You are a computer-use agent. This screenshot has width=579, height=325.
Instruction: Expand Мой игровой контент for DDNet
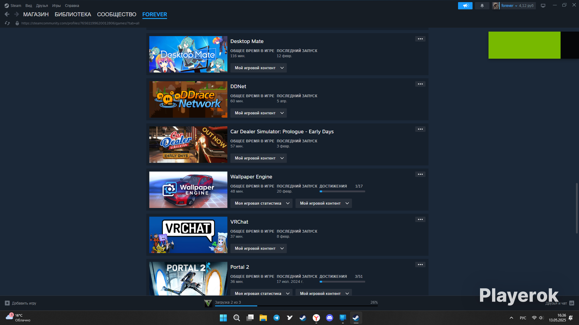(x=259, y=113)
